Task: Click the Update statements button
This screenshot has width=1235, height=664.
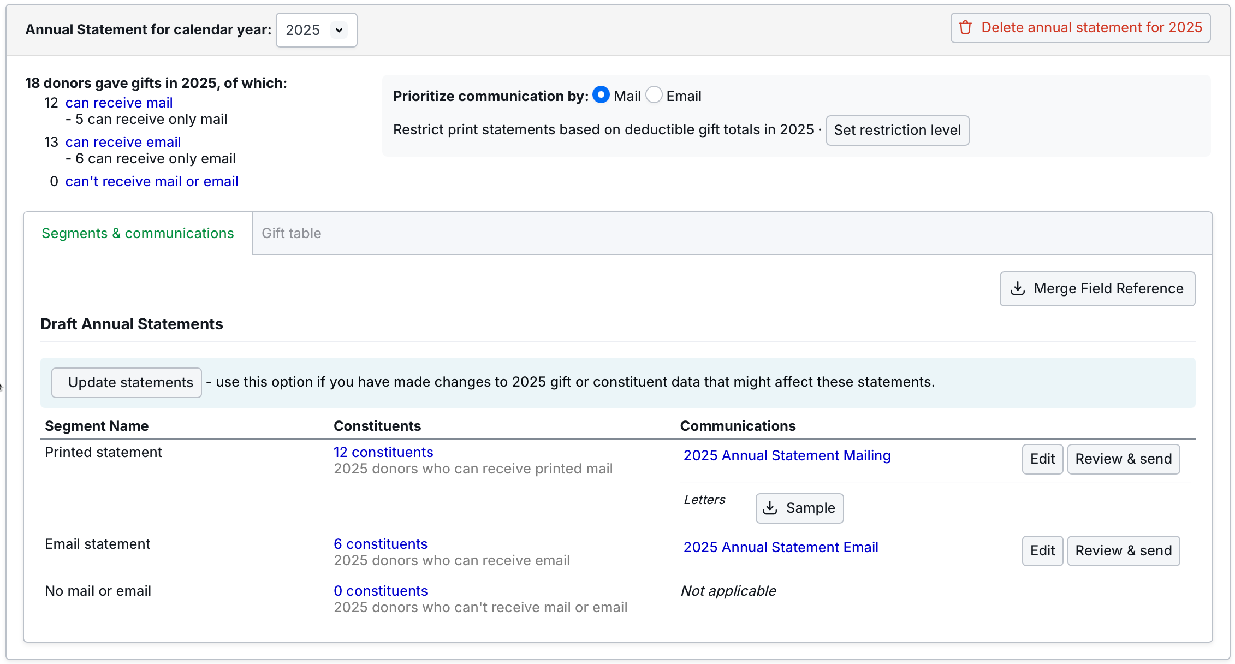Action: click(x=127, y=382)
